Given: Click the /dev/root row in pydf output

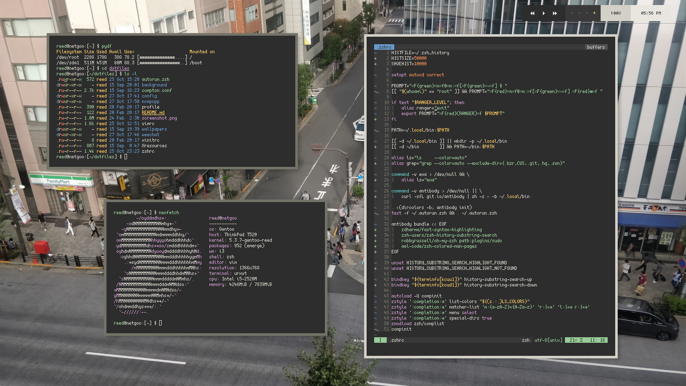Looking at the screenshot, I should pos(125,57).
